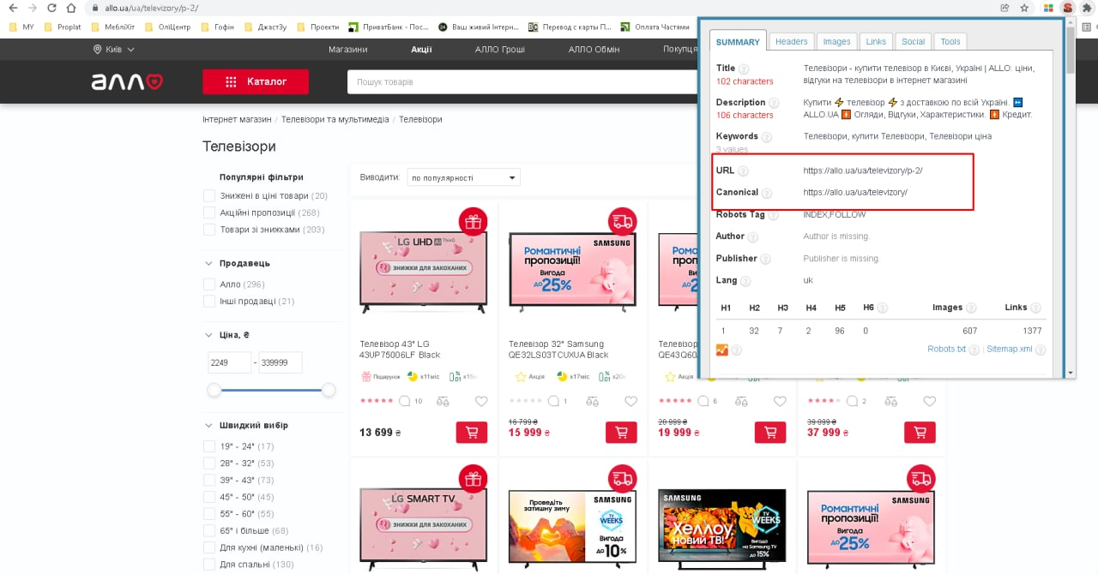The width and height of the screenshot is (1098, 574).
Task: Add LG 43UP75006LF TV to cart
Action: pos(471,433)
